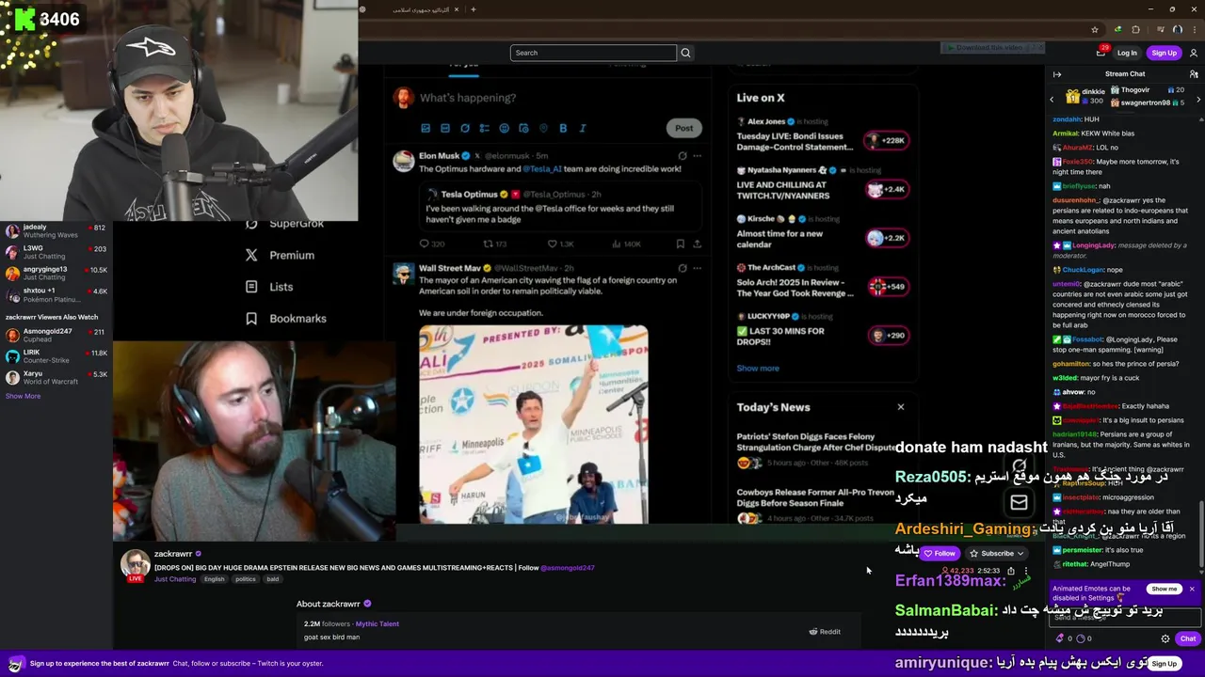Expand the Subscribe dropdown arrow
Screen dimensions: 1205x677
(x=1020, y=554)
